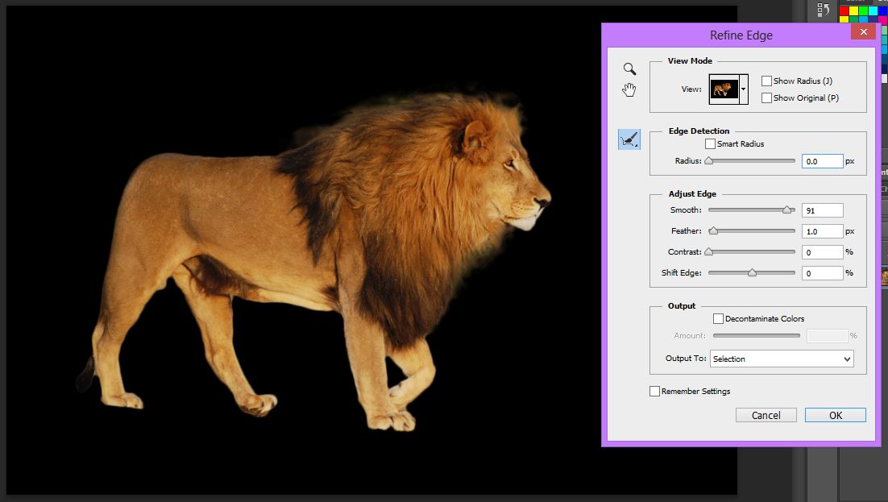Select the Zoom tool in Refine Edge
Viewport: 888px width, 502px height.
[x=629, y=69]
